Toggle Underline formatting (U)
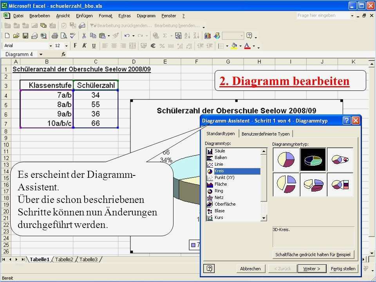This screenshot has height=282, width=376. (94, 45)
